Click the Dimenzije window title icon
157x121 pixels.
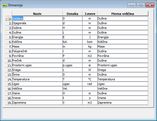[x=5, y=5]
